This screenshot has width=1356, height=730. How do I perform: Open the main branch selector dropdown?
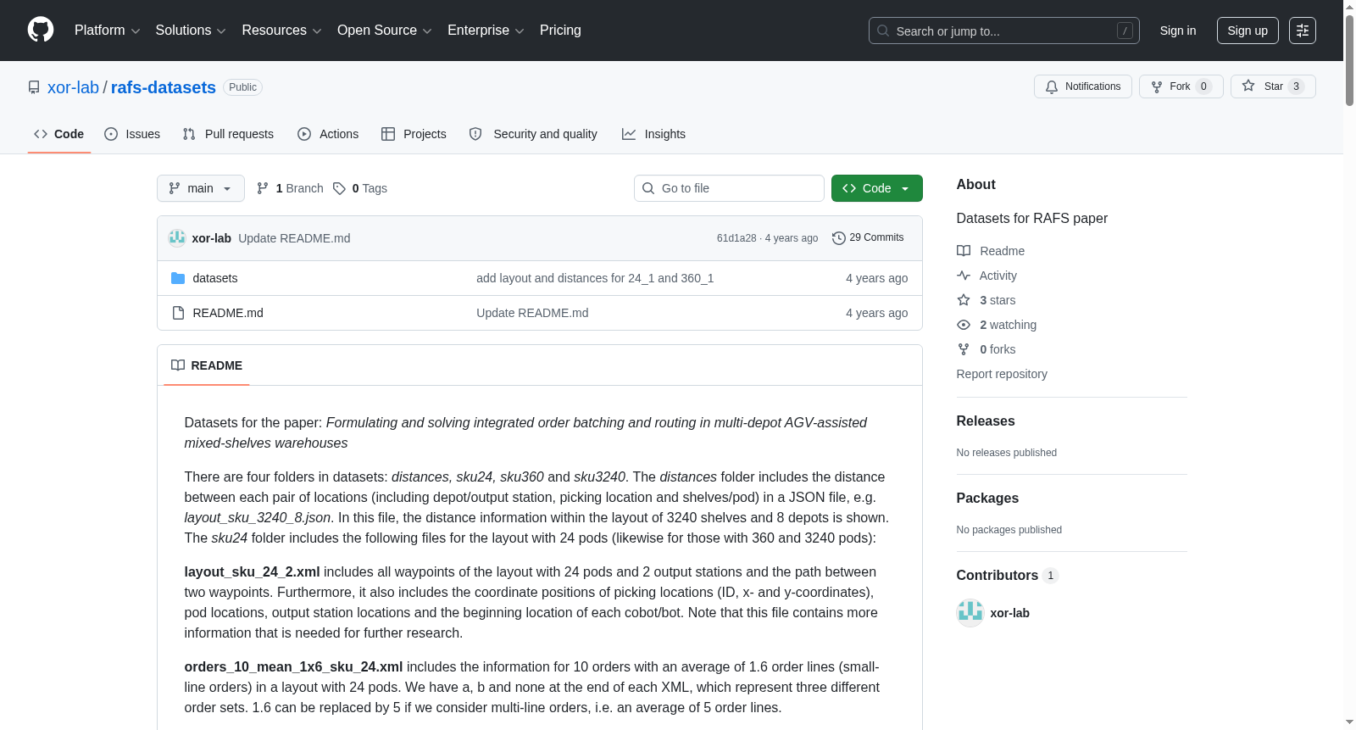[x=201, y=188]
